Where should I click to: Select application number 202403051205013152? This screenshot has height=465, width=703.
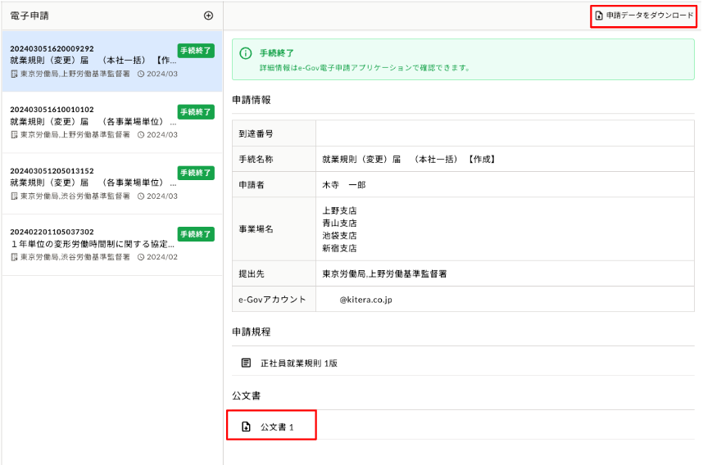pyautogui.click(x=52, y=171)
